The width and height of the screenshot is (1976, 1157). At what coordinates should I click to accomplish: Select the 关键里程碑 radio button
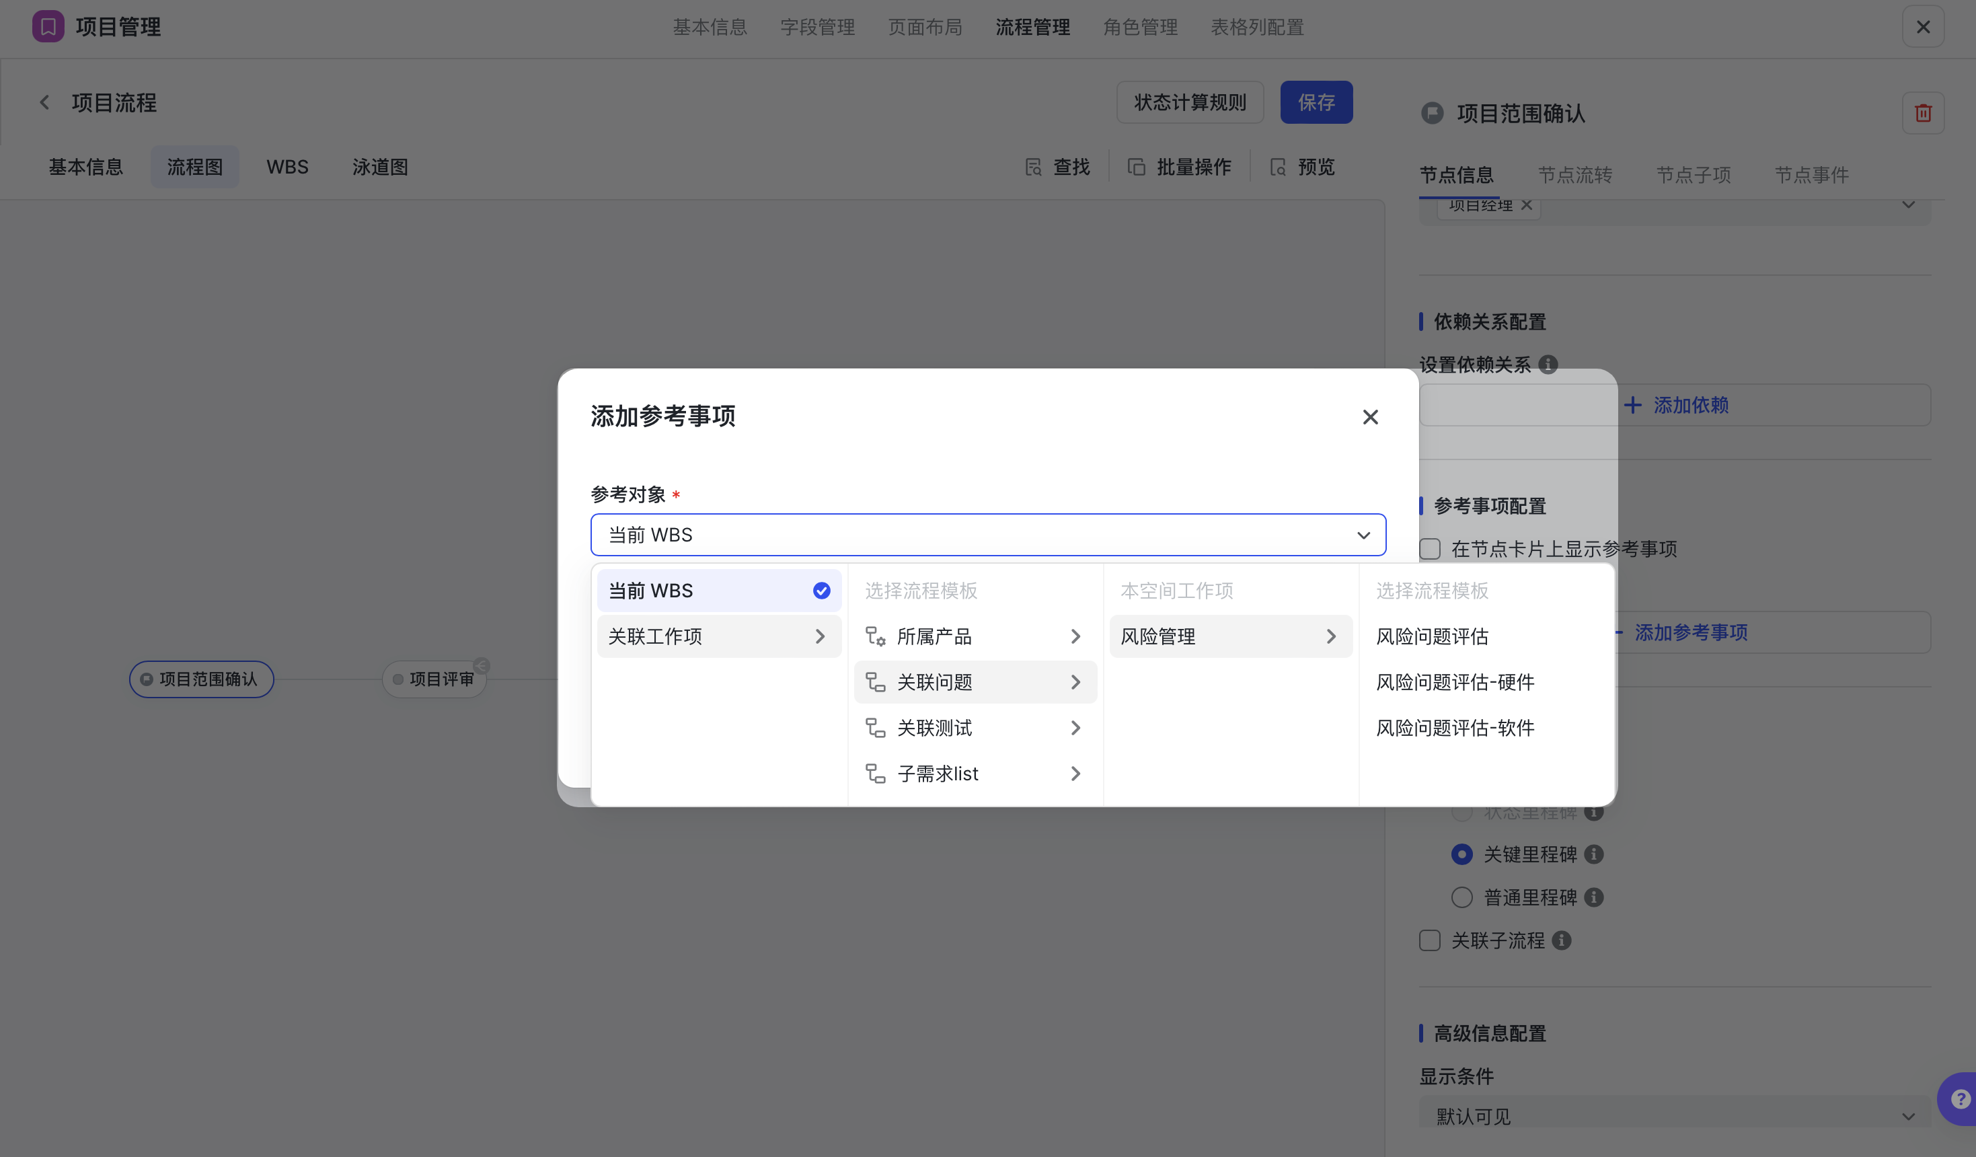(x=1461, y=854)
